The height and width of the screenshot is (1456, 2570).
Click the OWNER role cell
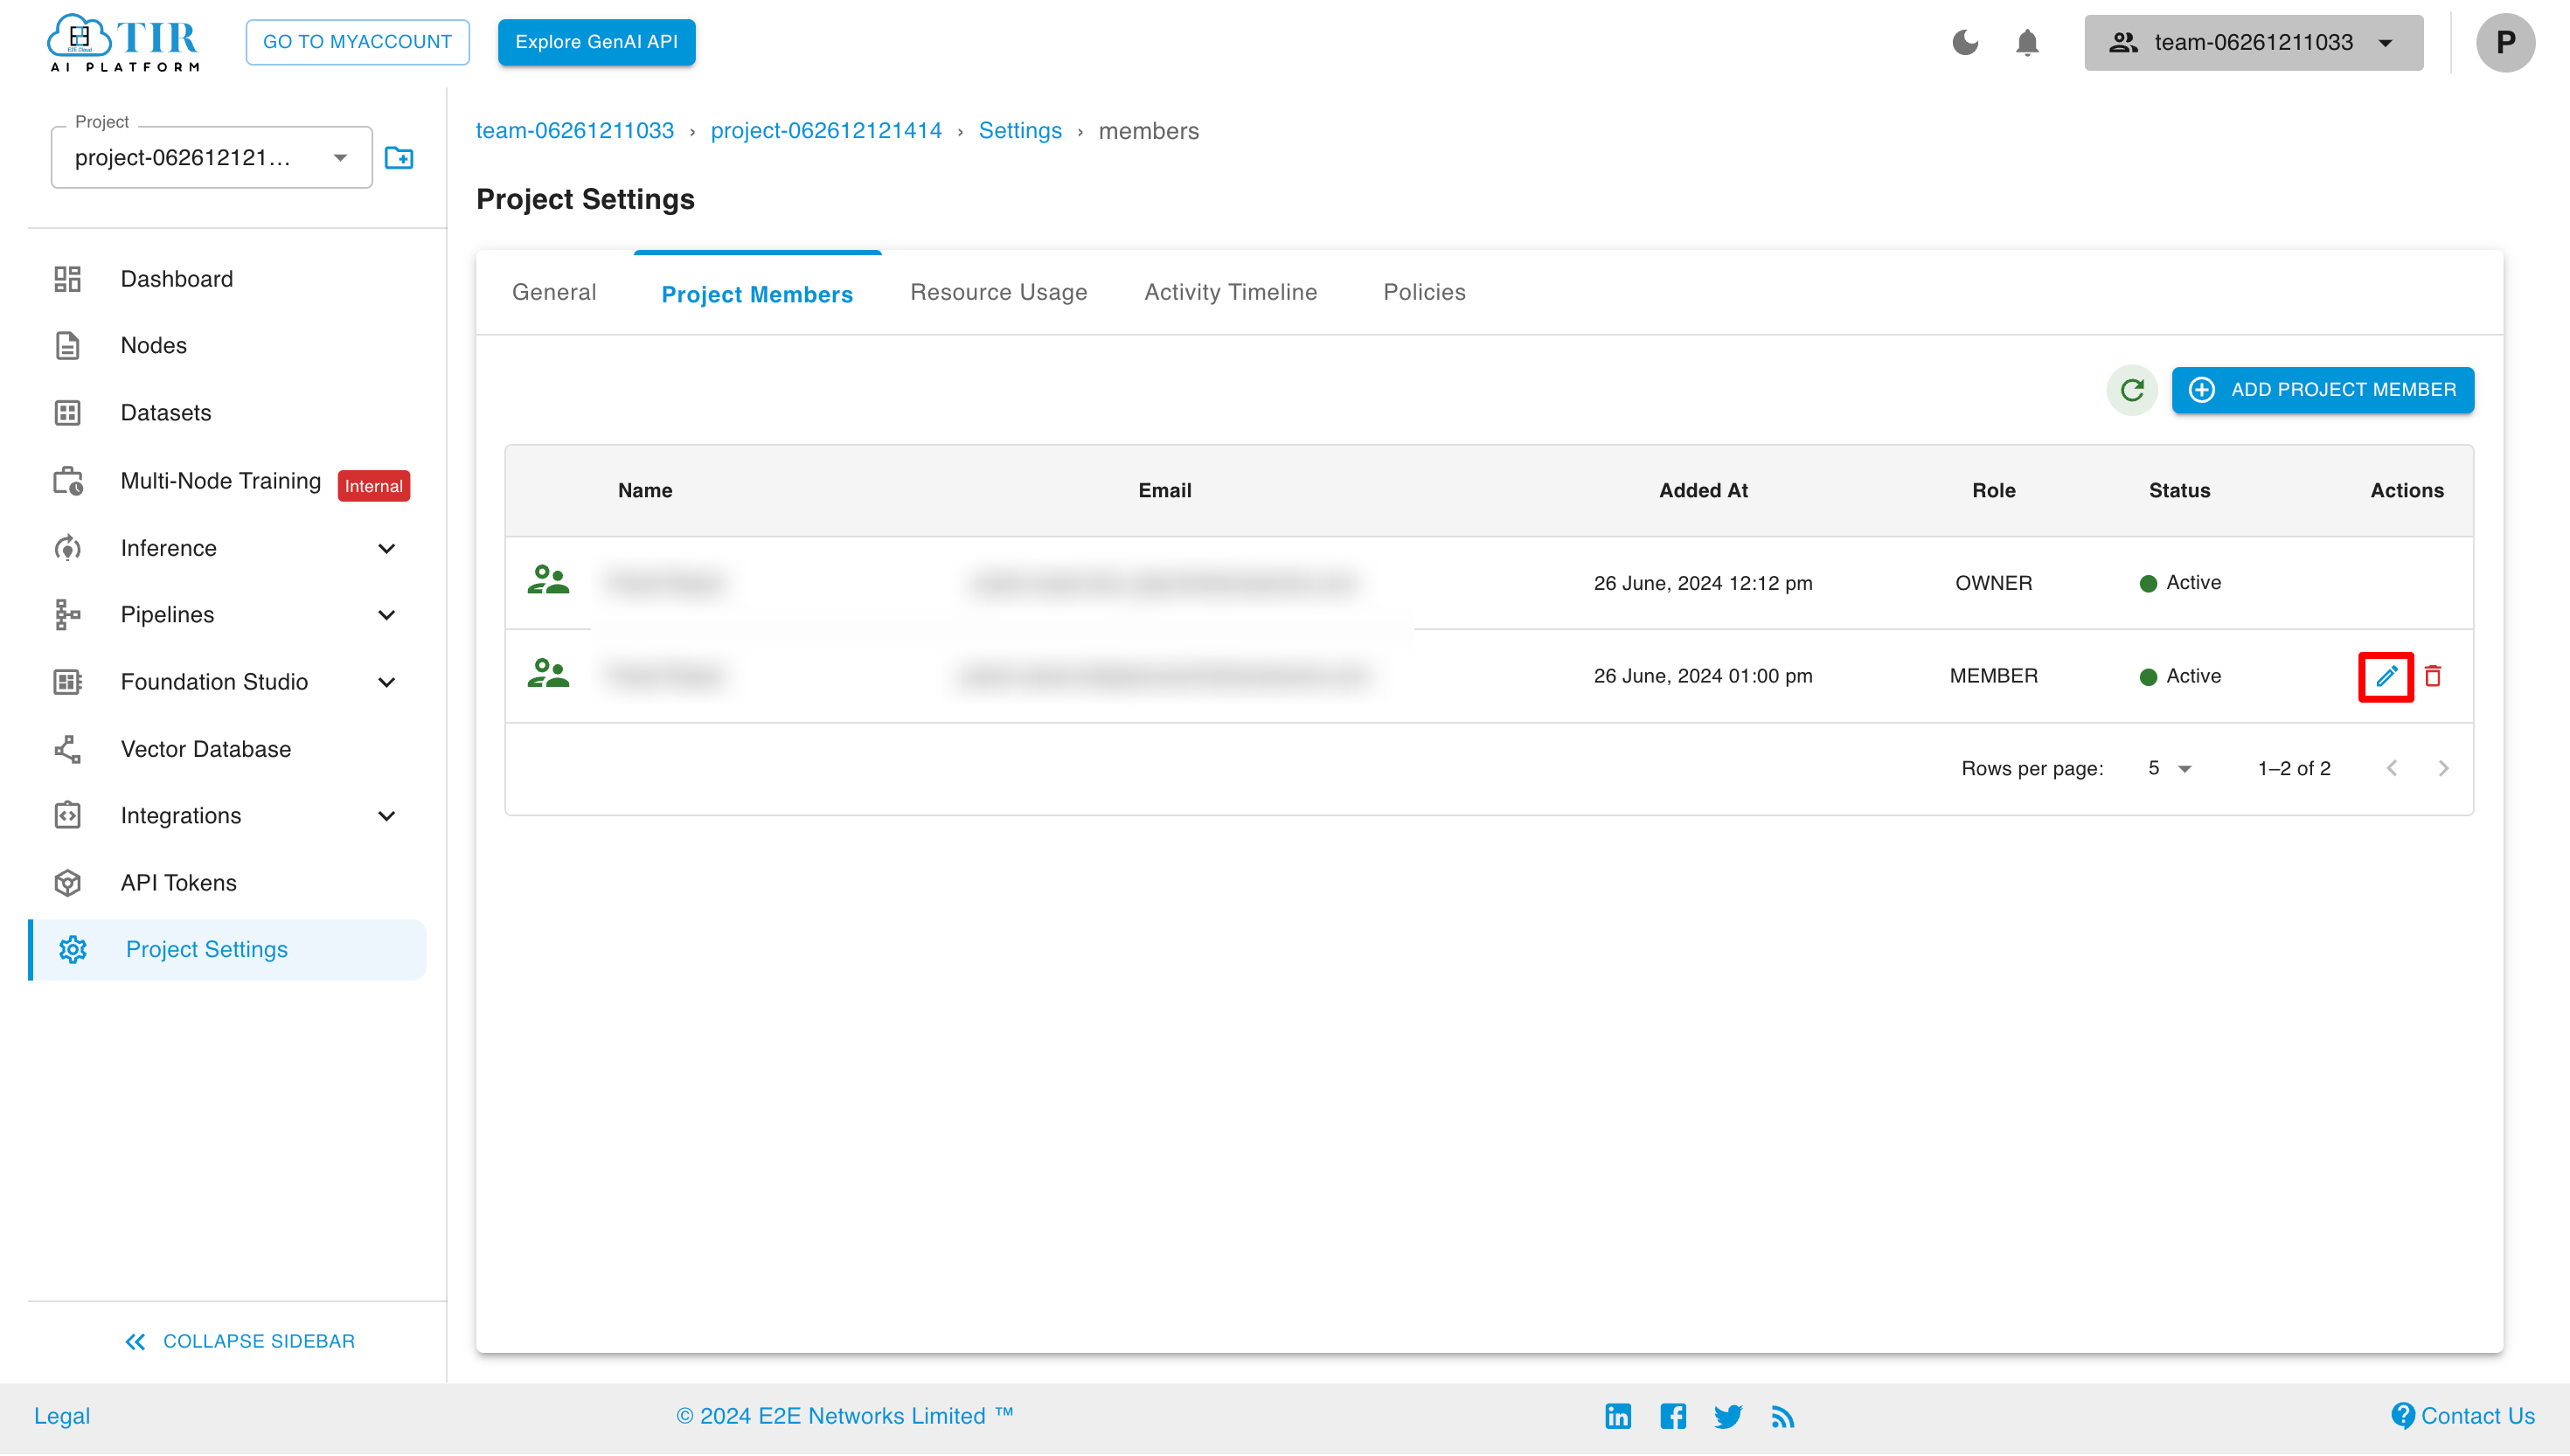[x=1993, y=583]
